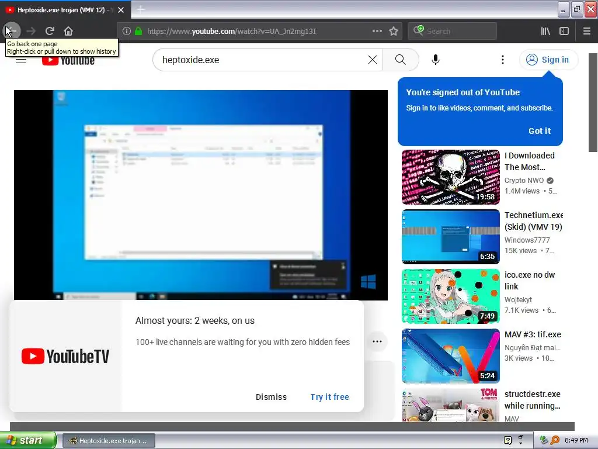
Task: Click channel name Wojtekyt
Action: coord(518,299)
